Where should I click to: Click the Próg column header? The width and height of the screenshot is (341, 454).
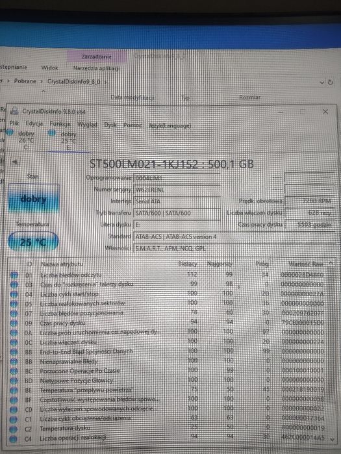[x=262, y=264]
